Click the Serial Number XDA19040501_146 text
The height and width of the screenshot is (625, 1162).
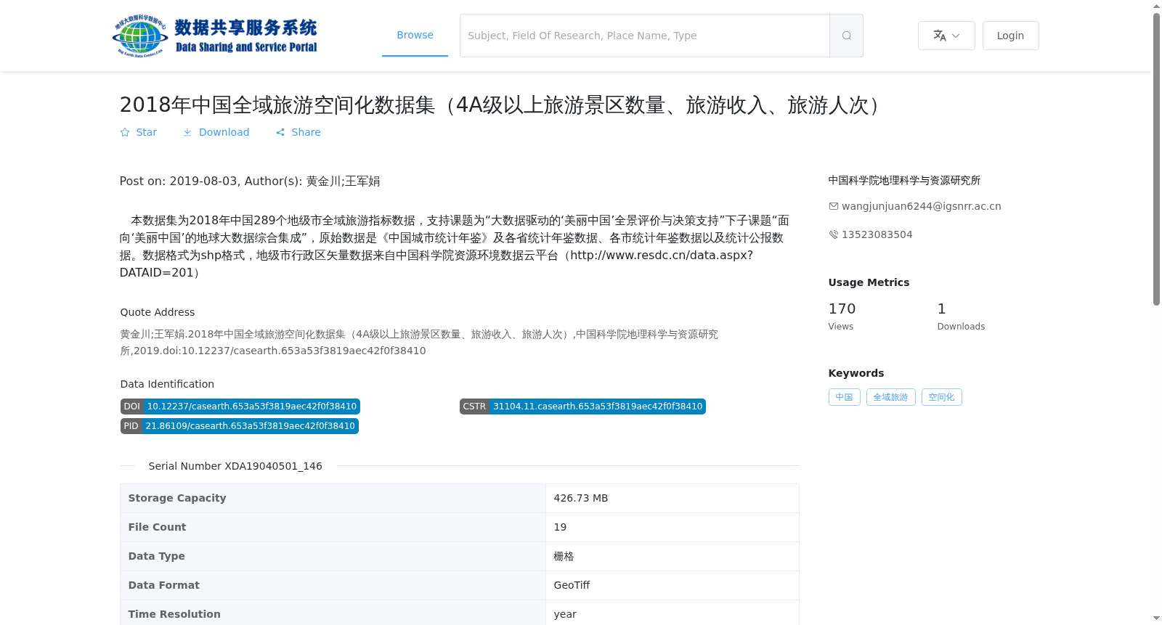235,466
